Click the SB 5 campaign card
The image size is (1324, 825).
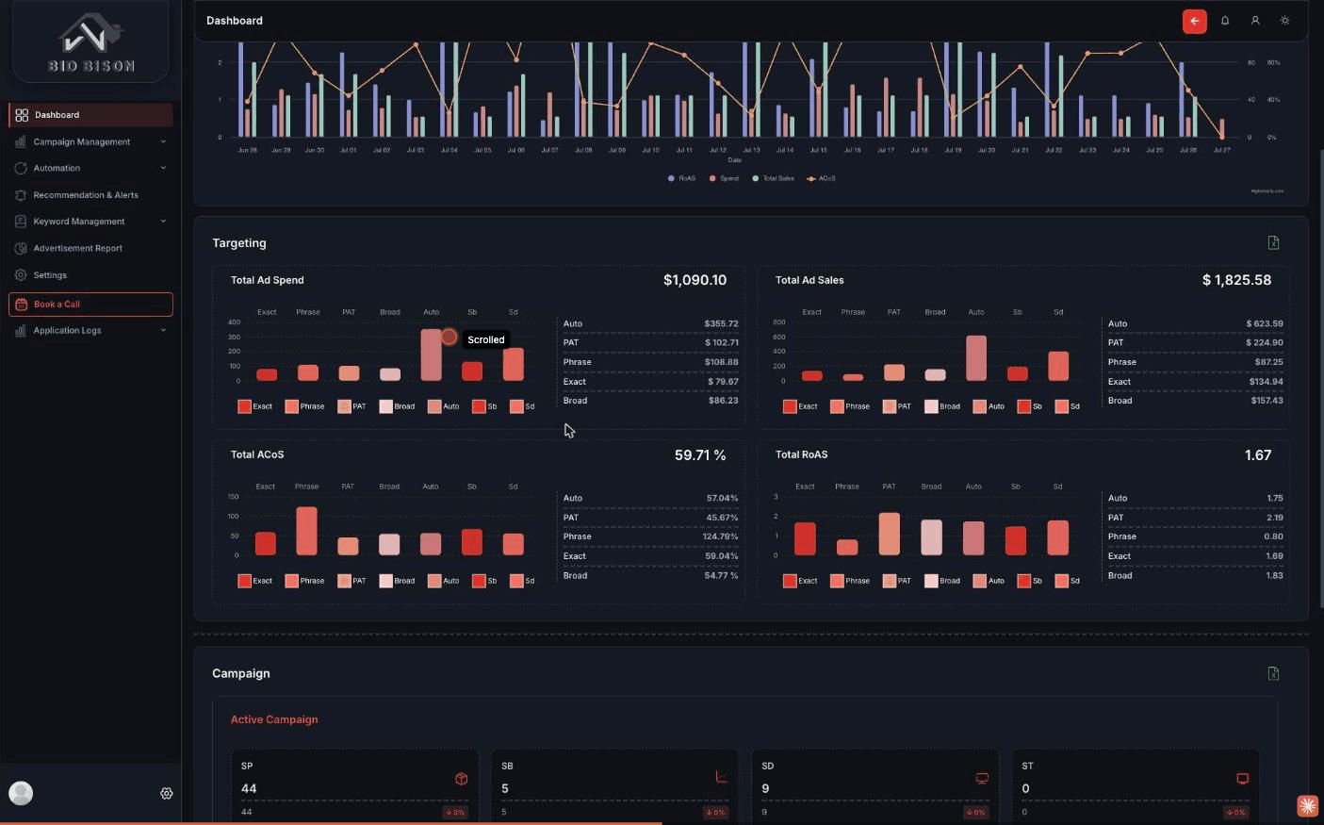click(614, 787)
